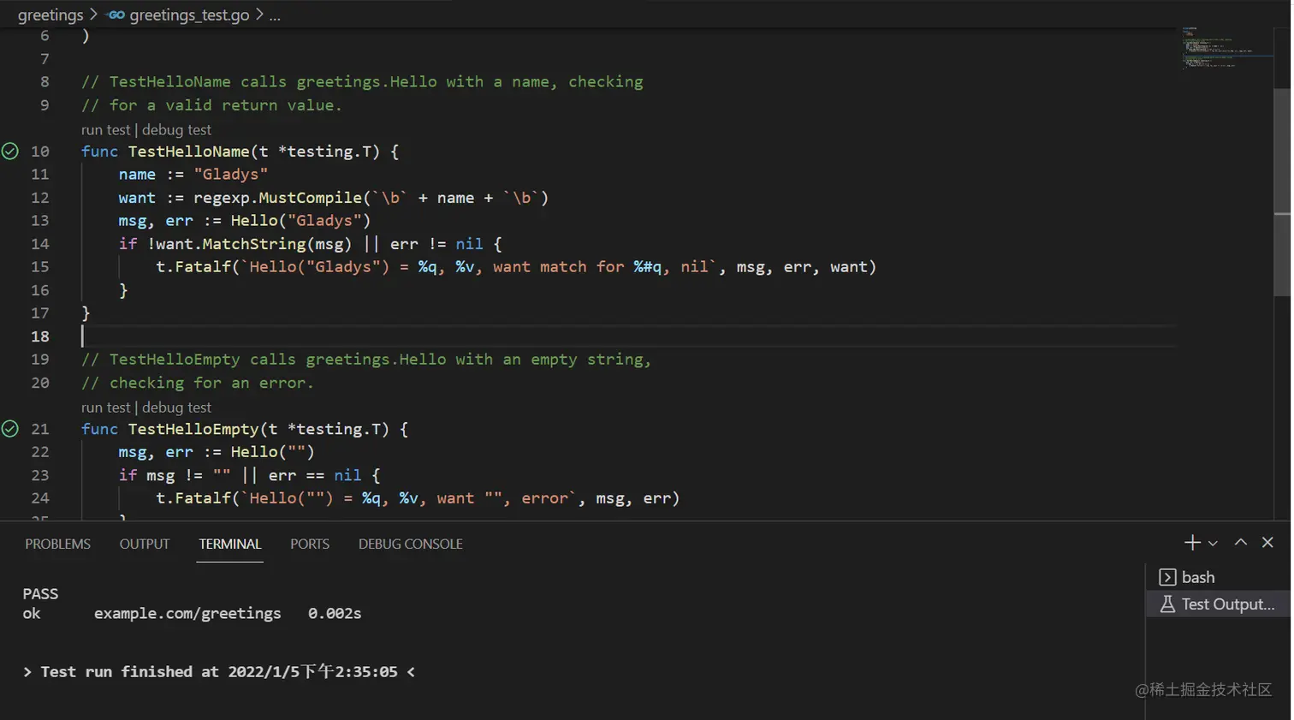Screen dimensions: 1294x720
Task: Click 'debug test' above TestHelloName
Action: [x=176, y=130]
